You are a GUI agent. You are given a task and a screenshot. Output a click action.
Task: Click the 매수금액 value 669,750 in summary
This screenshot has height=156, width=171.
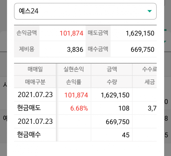point(142,50)
